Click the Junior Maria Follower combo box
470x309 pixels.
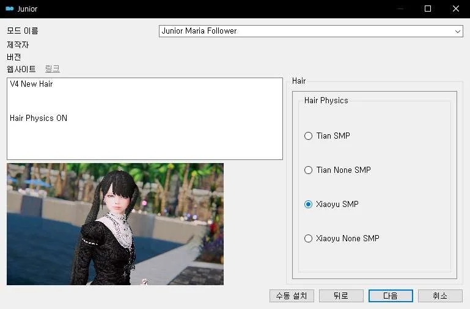pos(311,31)
